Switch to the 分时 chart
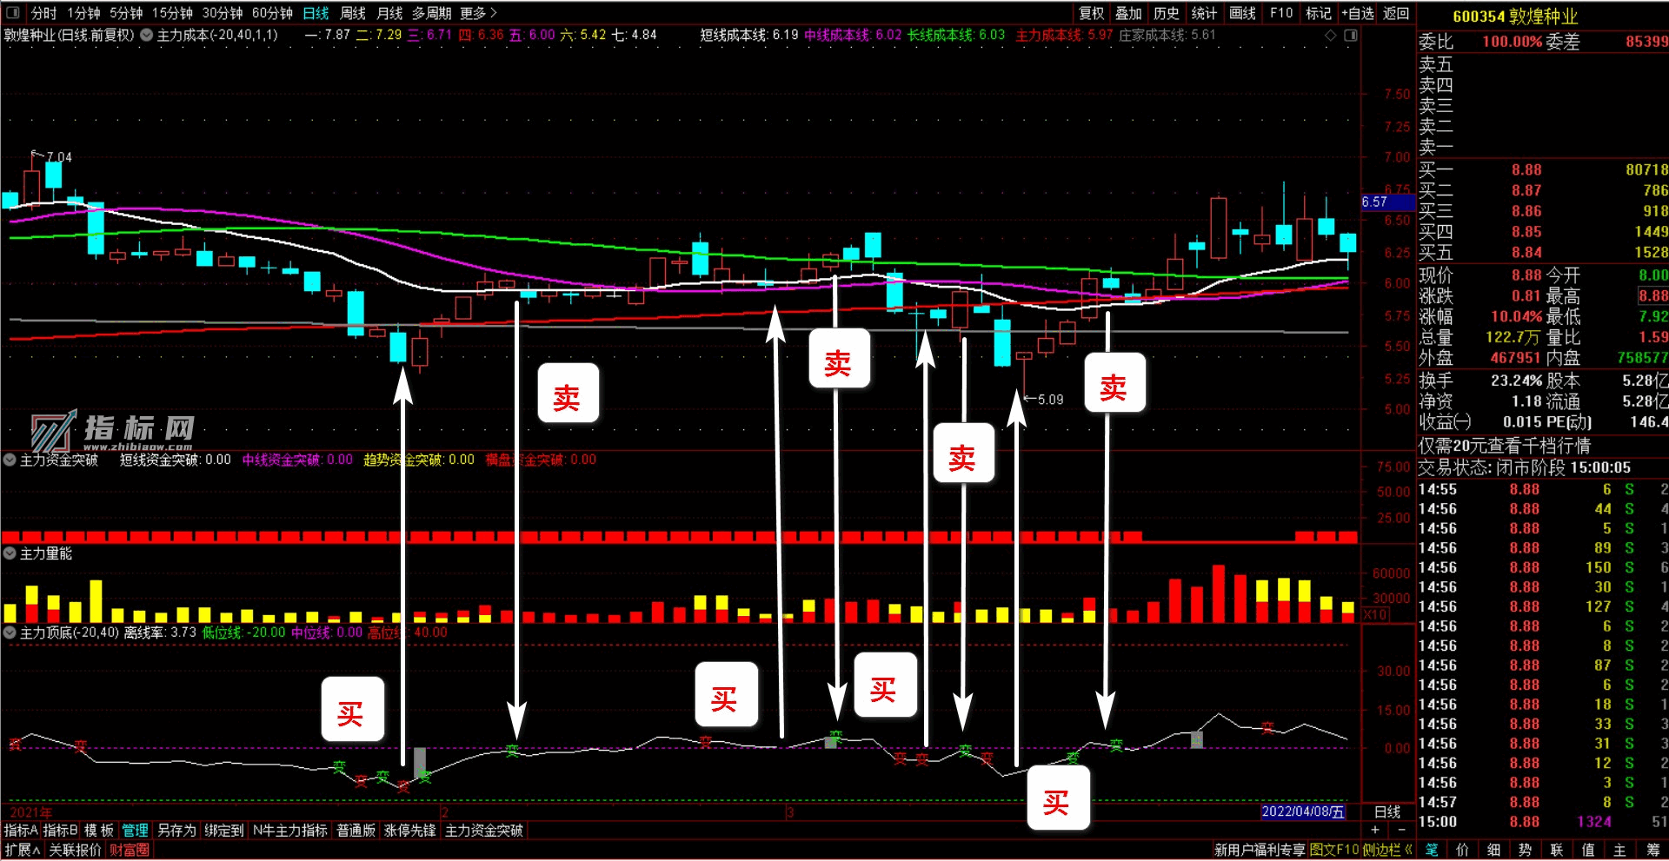Screen dimensions: 1669x861 pyautogui.click(x=43, y=13)
